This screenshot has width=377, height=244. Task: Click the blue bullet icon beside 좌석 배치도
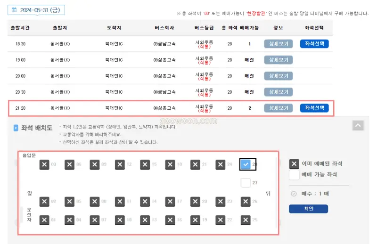click(16, 128)
